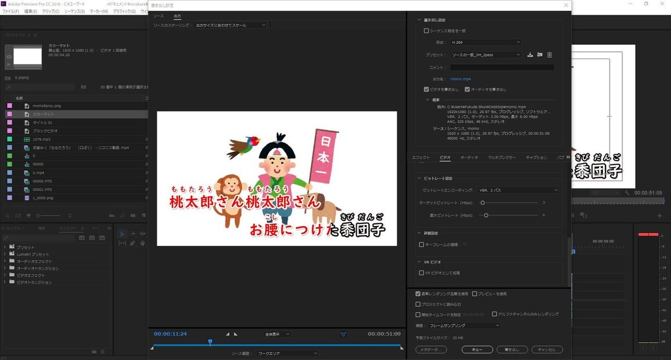671x360 pixels.
Task: Switch to the ソース tab
Action: pos(159,16)
